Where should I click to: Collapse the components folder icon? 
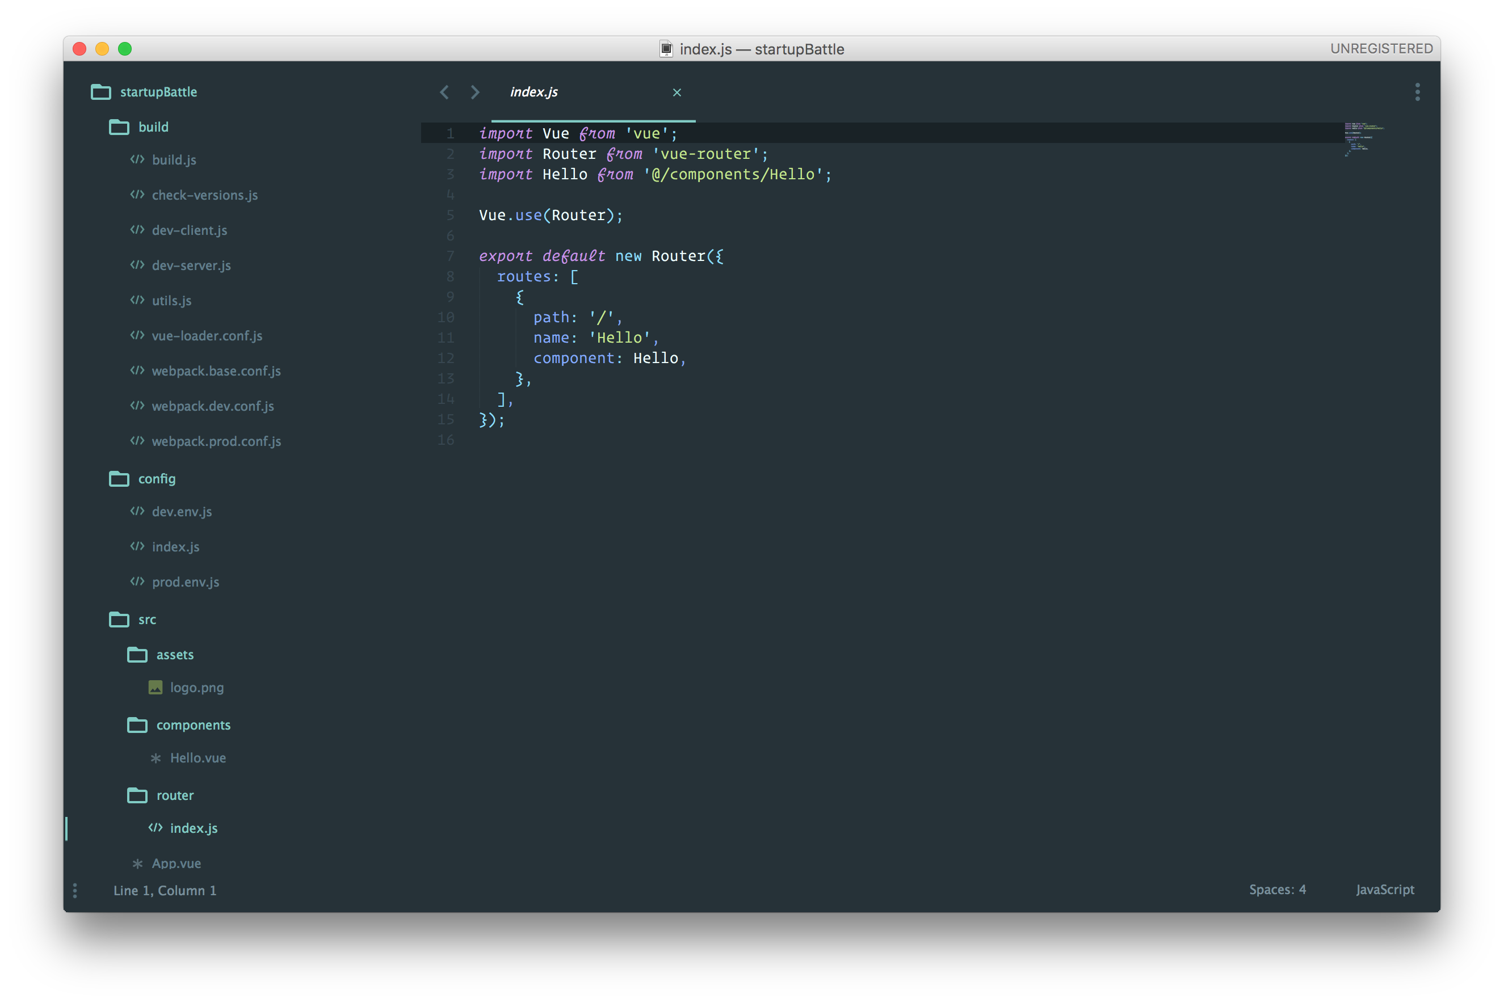point(137,726)
